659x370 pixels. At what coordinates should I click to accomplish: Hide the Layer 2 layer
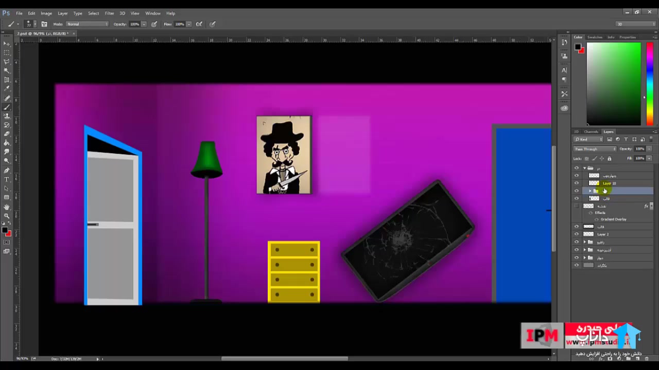coord(577,234)
